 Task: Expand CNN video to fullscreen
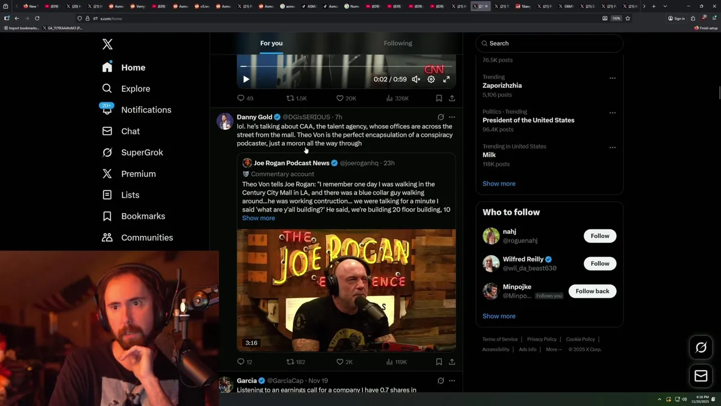(x=446, y=80)
